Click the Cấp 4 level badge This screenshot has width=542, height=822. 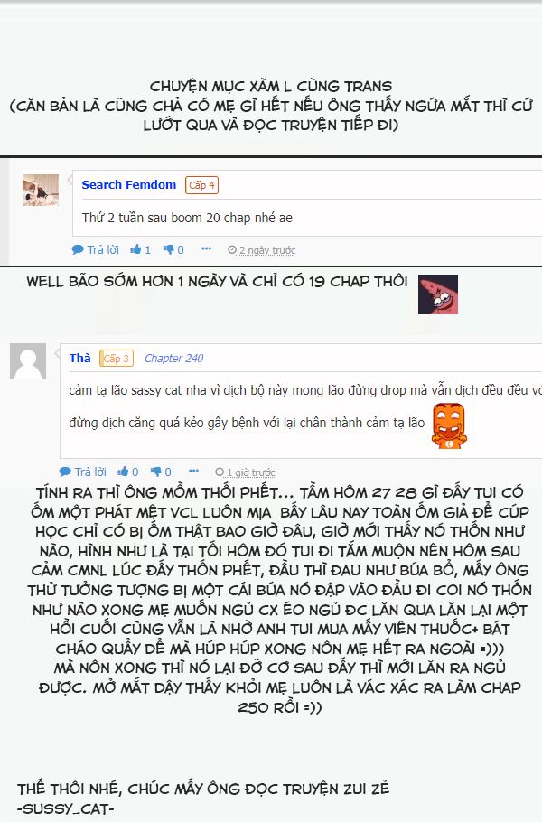201,185
